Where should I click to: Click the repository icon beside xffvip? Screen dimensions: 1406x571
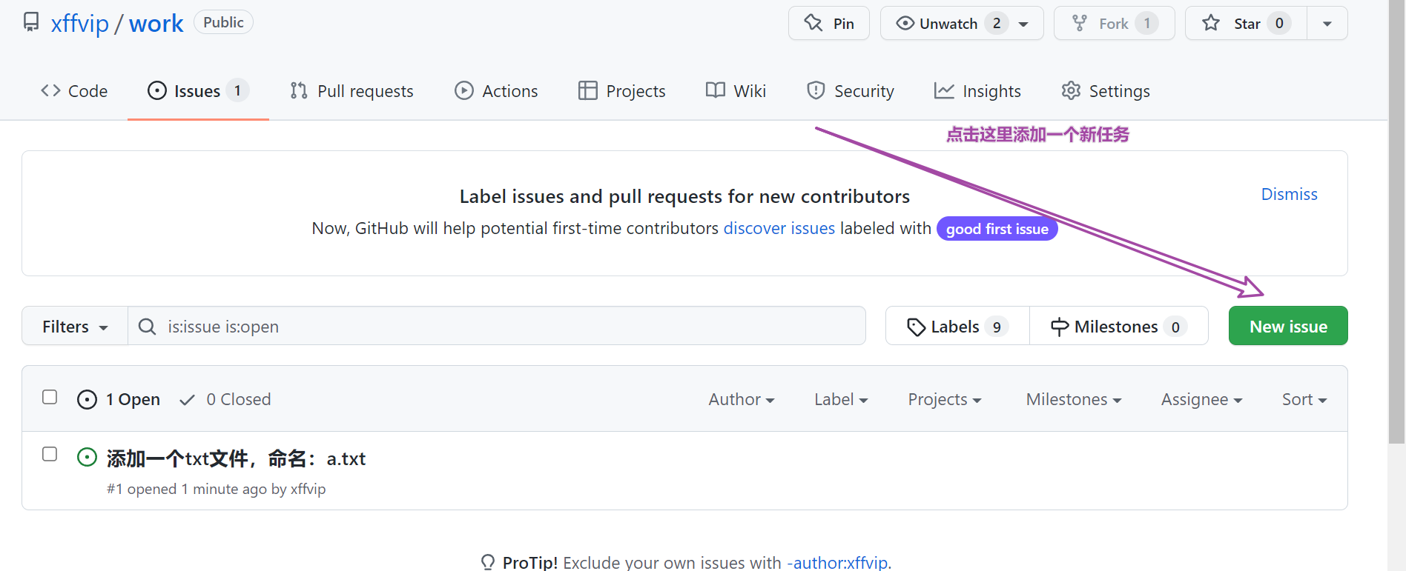[31, 22]
